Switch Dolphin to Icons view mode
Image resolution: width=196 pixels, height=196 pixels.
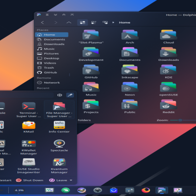[x=82, y=23]
